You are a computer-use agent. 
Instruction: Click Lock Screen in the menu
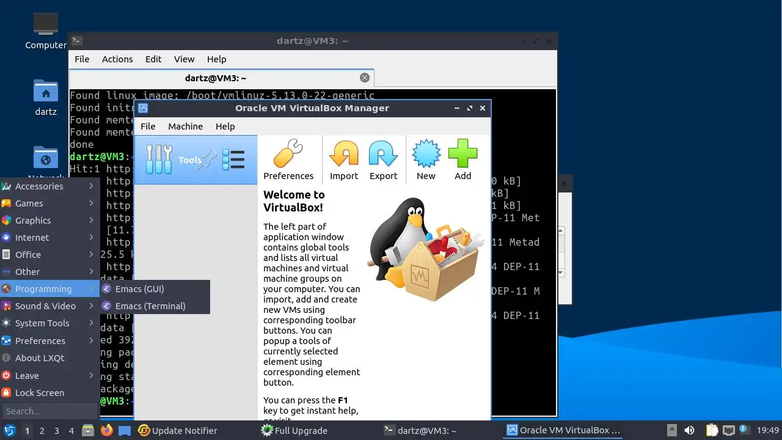tap(49, 392)
